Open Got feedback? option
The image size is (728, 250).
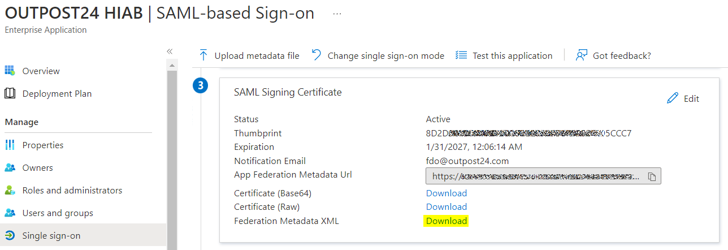(x=614, y=55)
